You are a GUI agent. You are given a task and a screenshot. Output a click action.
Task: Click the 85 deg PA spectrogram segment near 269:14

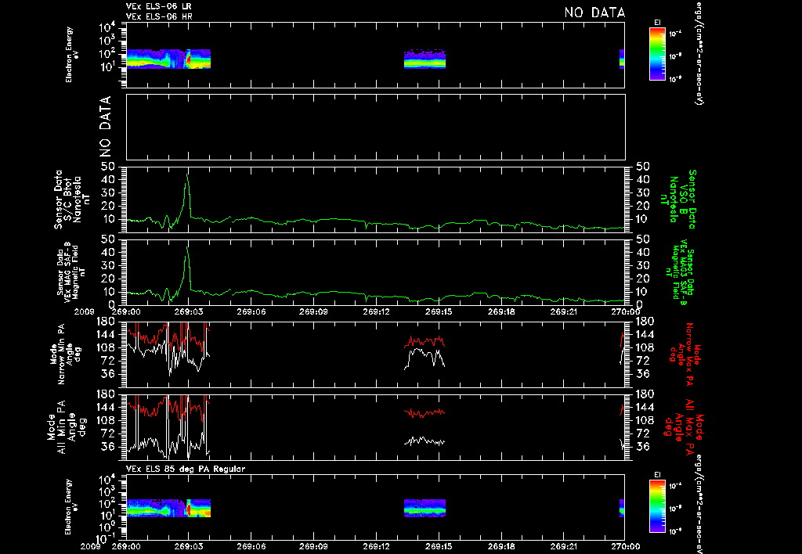(424, 508)
